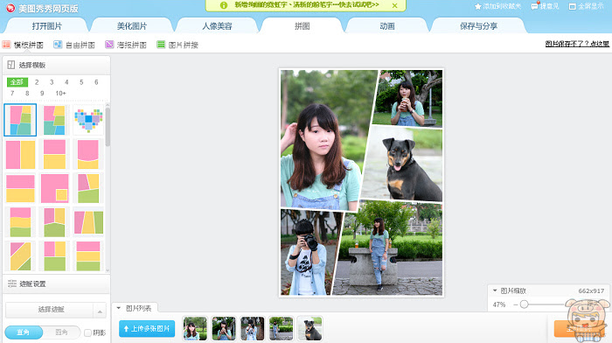Select the 海报拼图 poster collage icon
This screenshot has height=343, width=612.
click(x=109, y=45)
